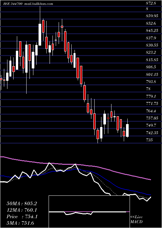Click the 757.05 price axis label
Image resolution: width=162 pixels, height=228 pixels.
click(x=152, y=118)
